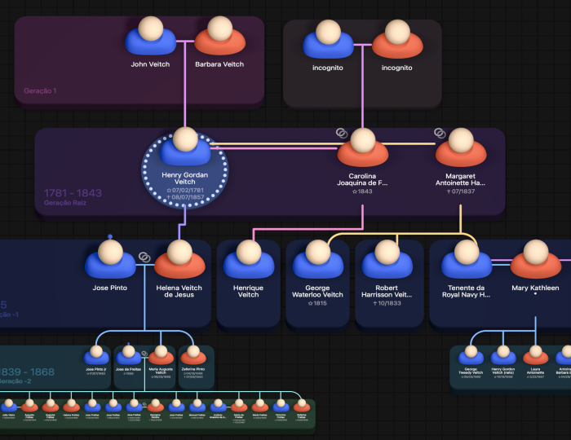Select Zeferina Pinto's small avatar
Screen dimensions: 571x440
coord(193,355)
